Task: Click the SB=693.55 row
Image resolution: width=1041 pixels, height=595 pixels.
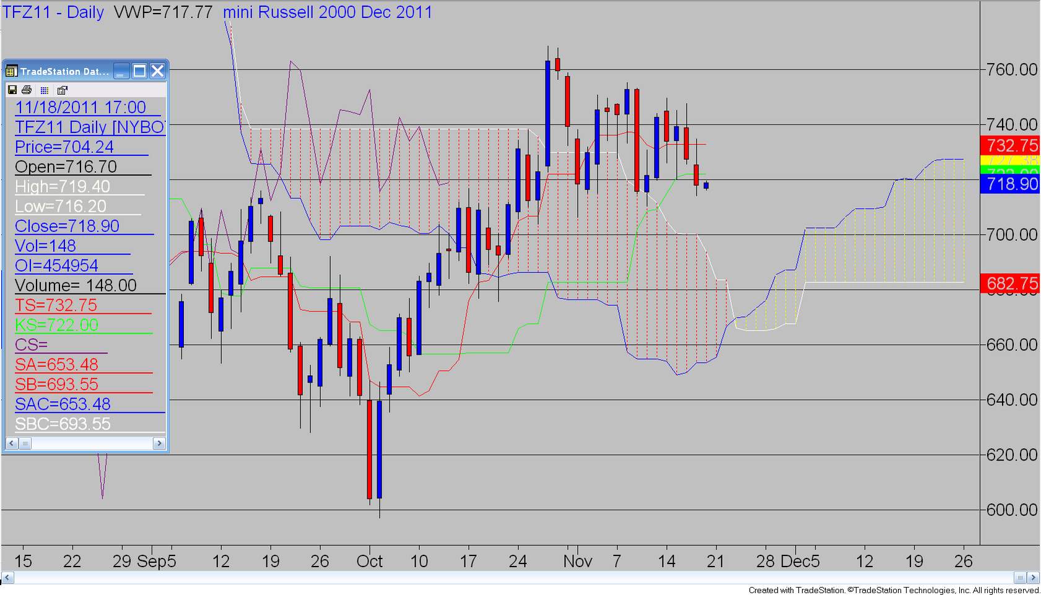Action: (83, 384)
